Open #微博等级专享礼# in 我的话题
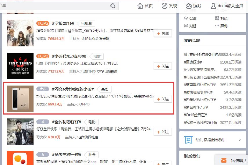 click(x=198, y=92)
